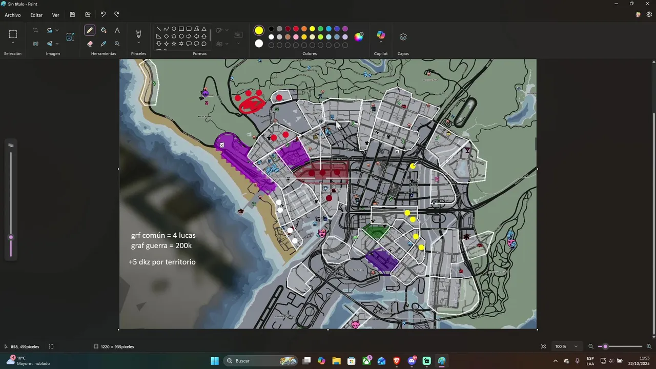Select the Text tool

(117, 30)
